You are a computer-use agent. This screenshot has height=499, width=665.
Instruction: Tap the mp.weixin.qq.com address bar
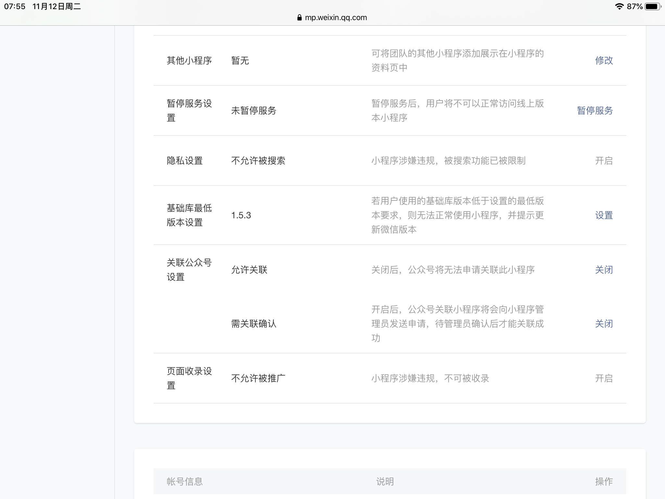click(x=336, y=18)
